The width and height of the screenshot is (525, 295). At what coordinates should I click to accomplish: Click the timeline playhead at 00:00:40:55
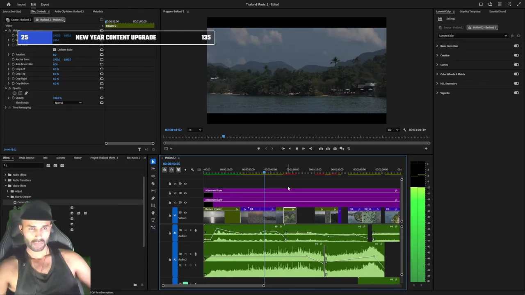click(264, 172)
